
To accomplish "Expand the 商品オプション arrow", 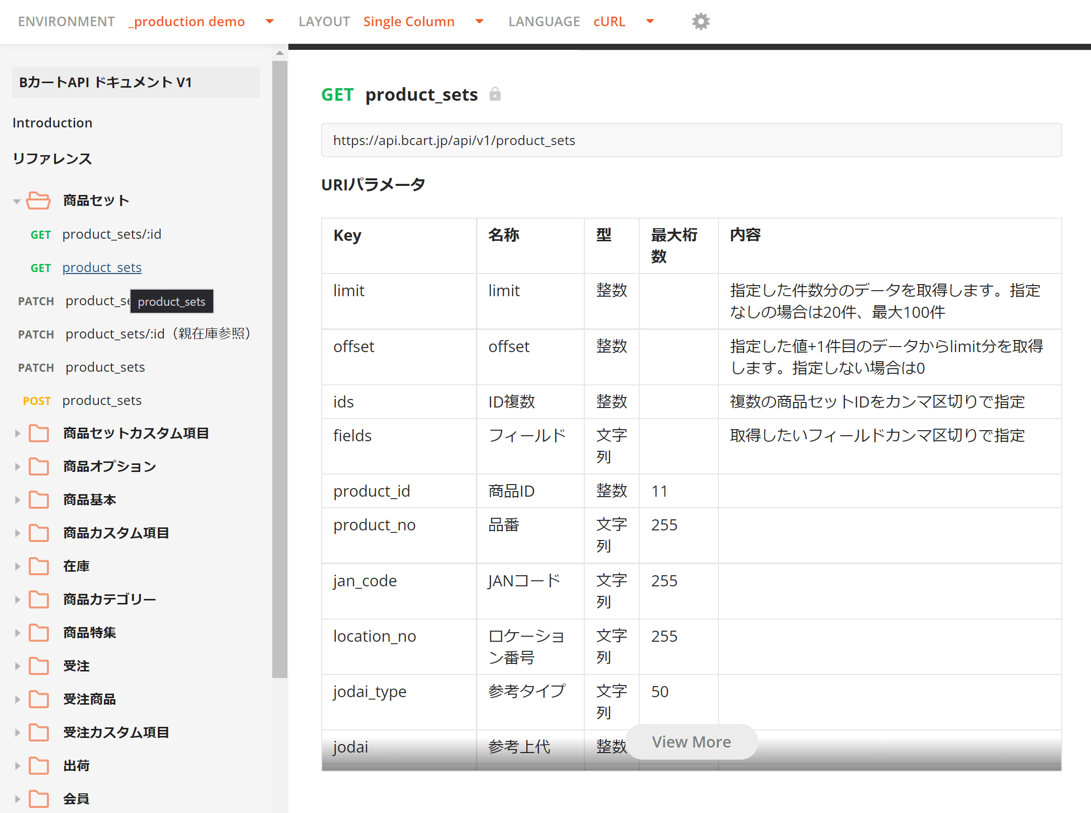I will pyautogui.click(x=17, y=466).
